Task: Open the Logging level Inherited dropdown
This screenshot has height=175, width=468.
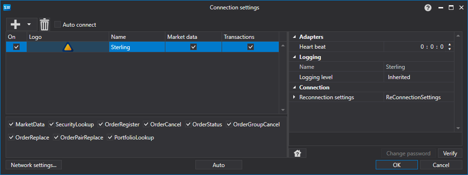Action: [x=419, y=77]
